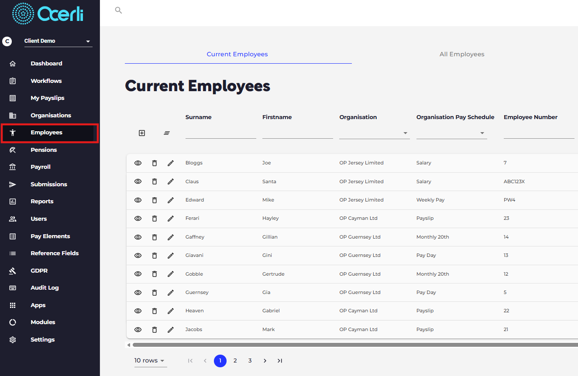
Task: Edit the Giavani employee record
Action: 171,255
